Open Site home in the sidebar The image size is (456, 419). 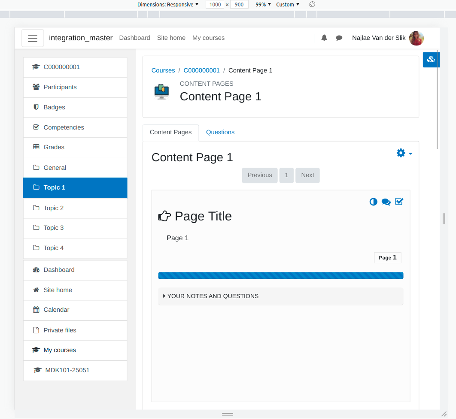pos(75,290)
